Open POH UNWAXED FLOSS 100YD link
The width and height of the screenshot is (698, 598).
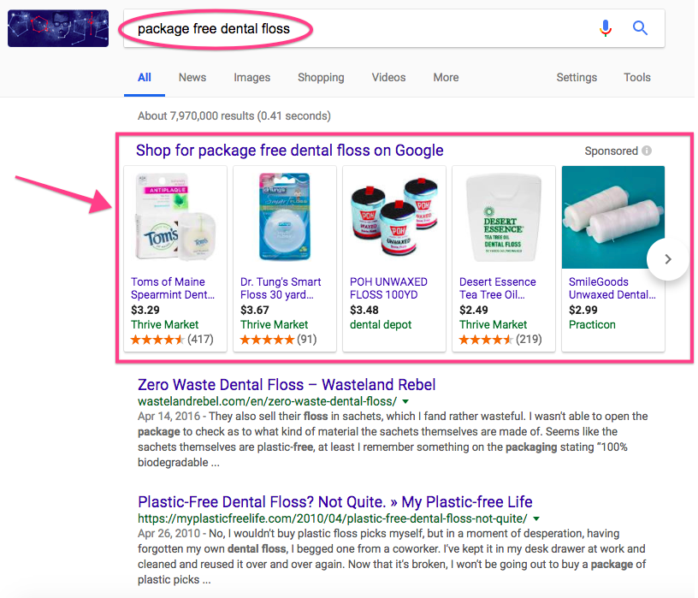click(x=388, y=288)
